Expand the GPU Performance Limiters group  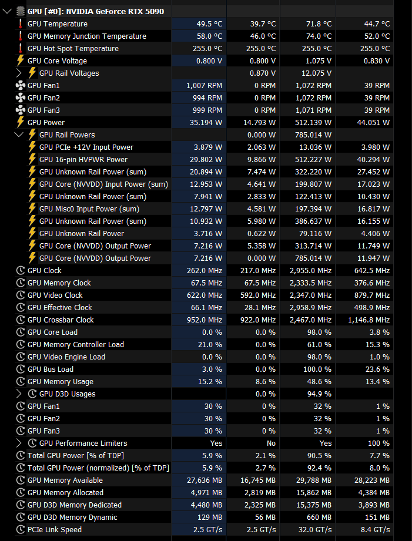(x=19, y=443)
